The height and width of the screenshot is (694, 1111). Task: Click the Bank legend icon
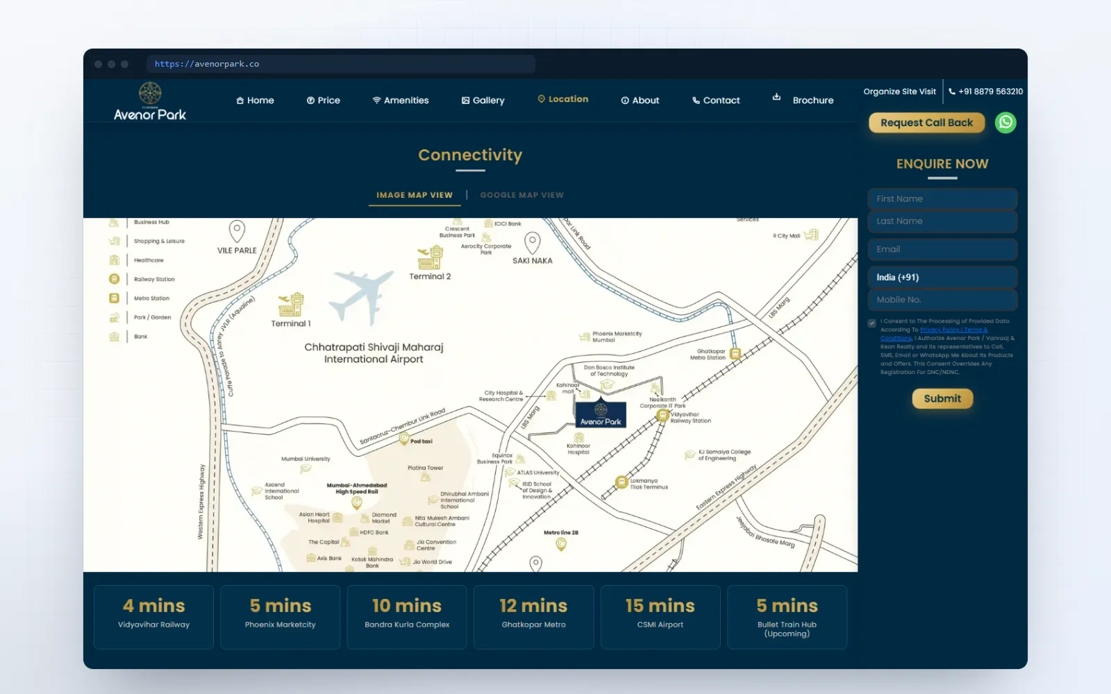115,337
